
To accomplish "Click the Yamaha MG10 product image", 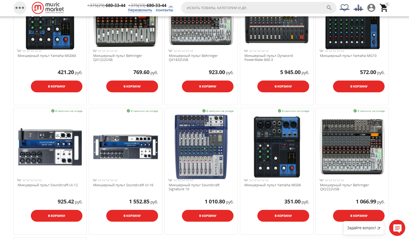I will click(x=352, y=33).
